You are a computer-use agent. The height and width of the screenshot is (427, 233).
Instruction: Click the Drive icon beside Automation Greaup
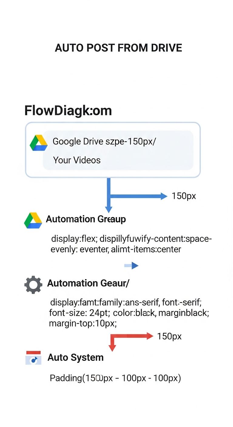pyautogui.click(x=33, y=220)
